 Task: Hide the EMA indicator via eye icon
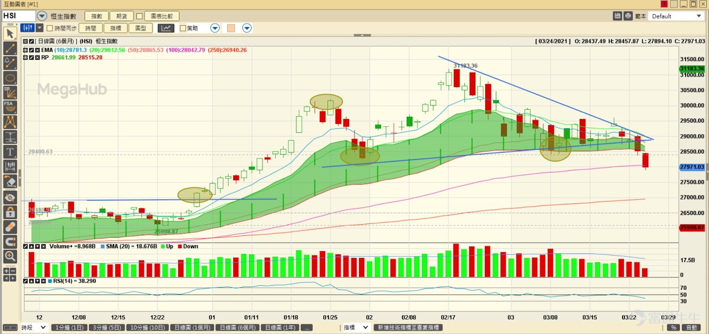coord(26,50)
